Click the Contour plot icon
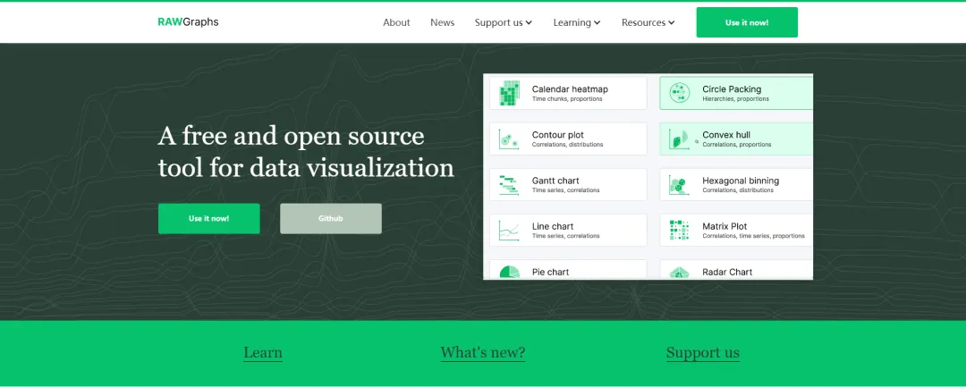This screenshot has width=966, height=387. click(x=509, y=139)
